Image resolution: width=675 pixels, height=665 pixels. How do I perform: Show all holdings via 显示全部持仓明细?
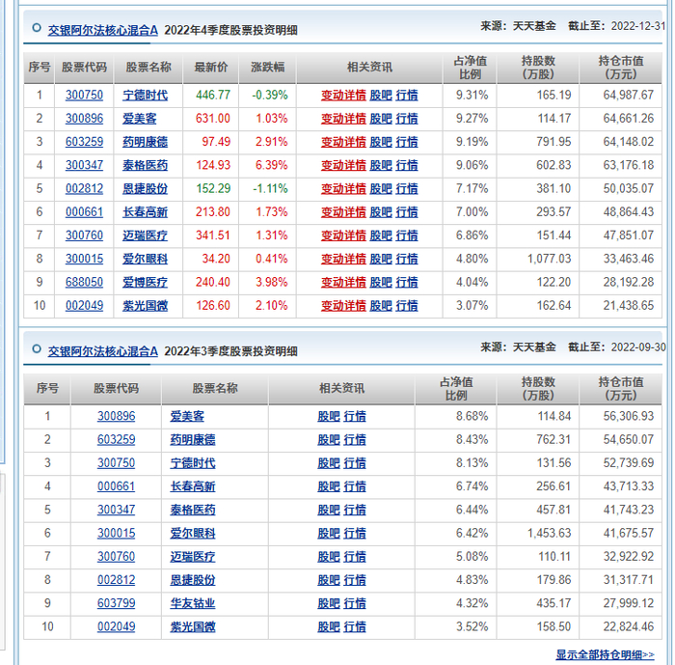point(605,654)
